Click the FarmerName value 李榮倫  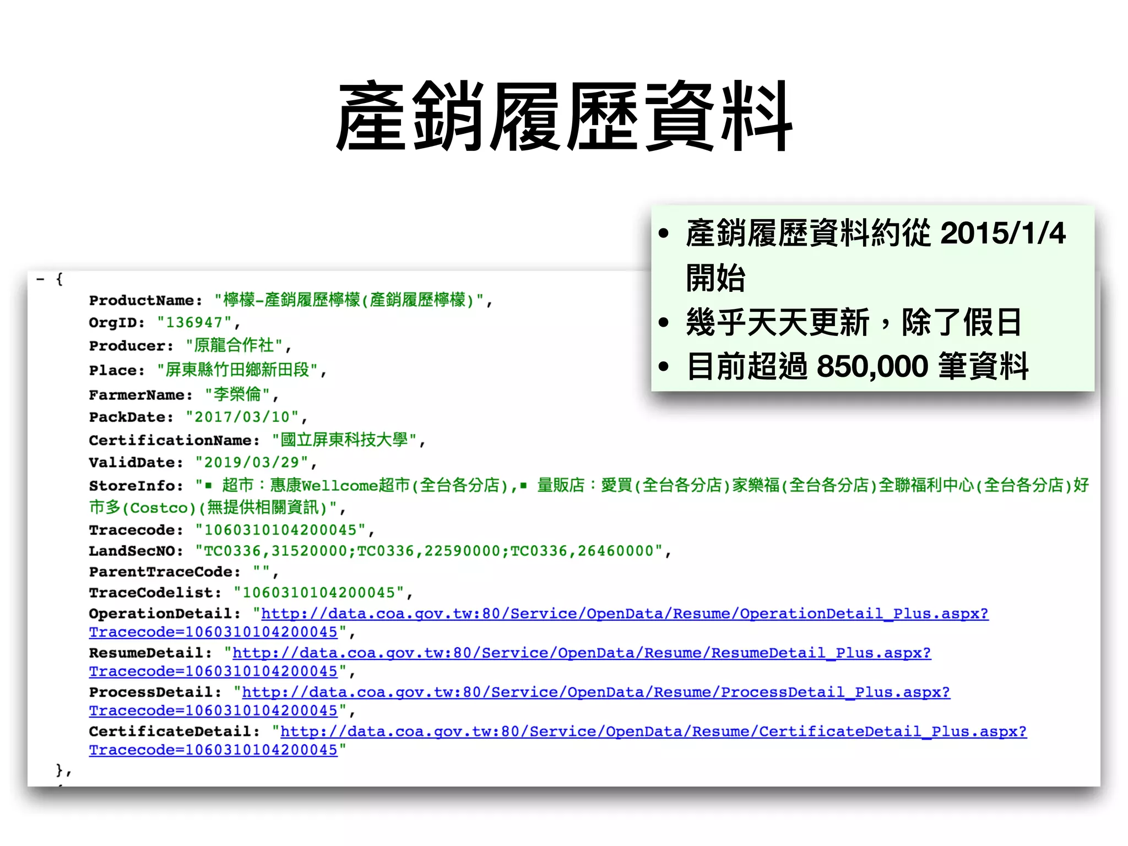pyautogui.click(x=237, y=395)
